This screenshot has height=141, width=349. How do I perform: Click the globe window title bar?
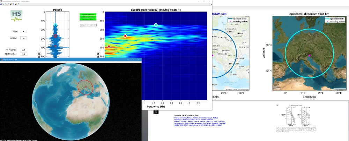click(x=71, y=59)
